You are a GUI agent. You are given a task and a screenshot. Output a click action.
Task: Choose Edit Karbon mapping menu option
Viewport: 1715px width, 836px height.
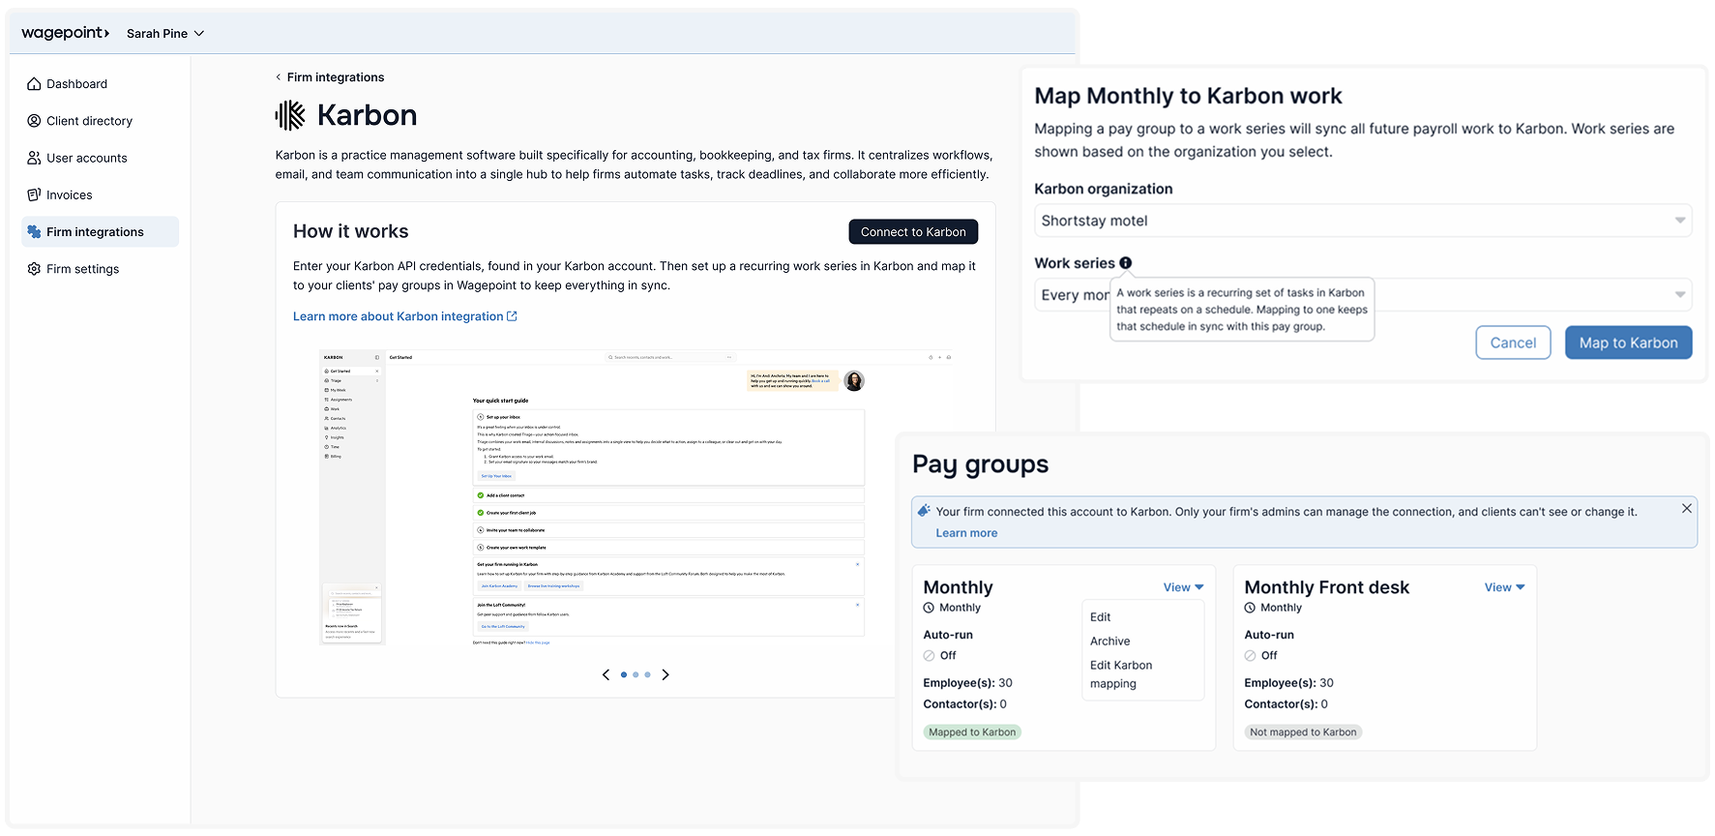point(1120,674)
